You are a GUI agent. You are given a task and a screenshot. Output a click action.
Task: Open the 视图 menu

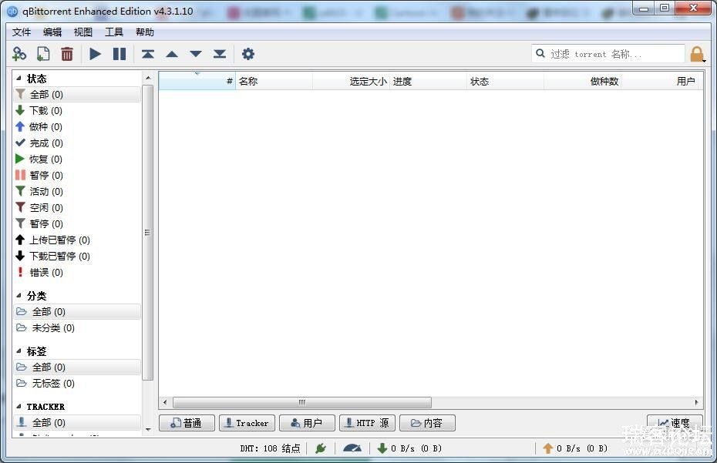pyautogui.click(x=82, y=32)
